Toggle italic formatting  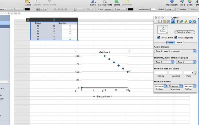click(41, 9)
